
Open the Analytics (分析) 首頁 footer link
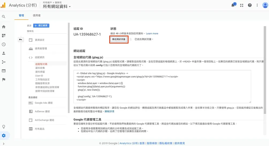132,143
